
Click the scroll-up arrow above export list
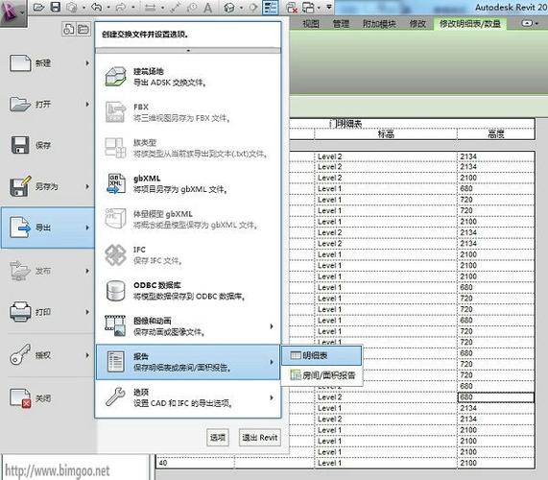(188, 51)
